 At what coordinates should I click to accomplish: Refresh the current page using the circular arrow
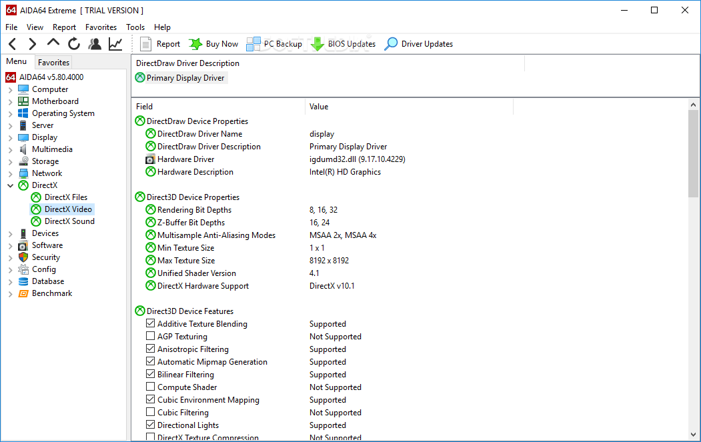[x=74, y=44]
